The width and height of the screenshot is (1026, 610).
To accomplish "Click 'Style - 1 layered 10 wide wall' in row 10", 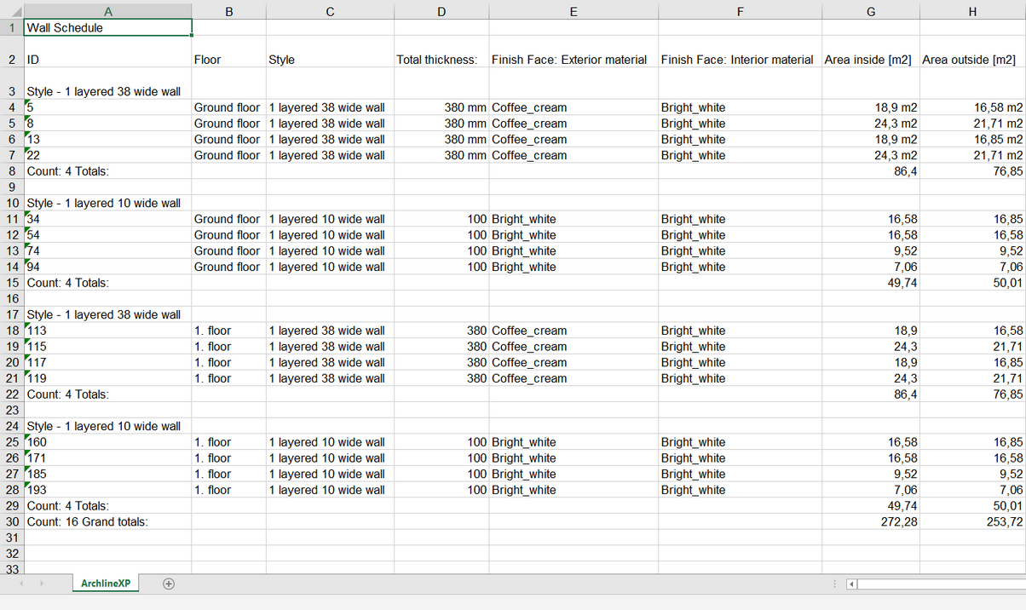I will click(x=103, y=203).
